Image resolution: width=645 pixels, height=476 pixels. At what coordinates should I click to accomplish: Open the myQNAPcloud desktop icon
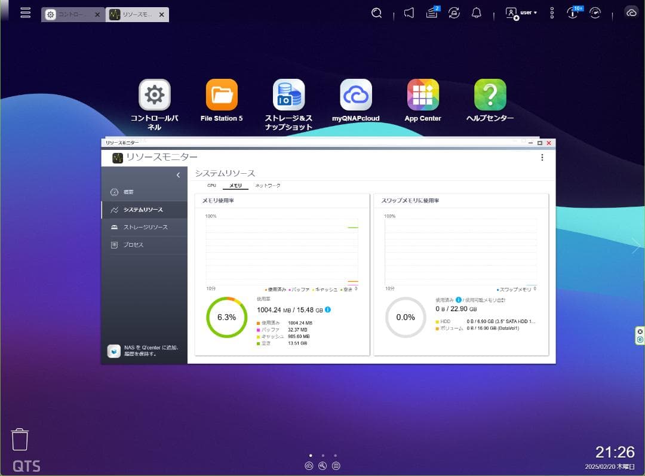tap(356, 94)
